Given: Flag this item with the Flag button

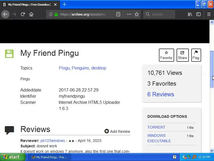Looking at the screenshot, I should [196, 55].
